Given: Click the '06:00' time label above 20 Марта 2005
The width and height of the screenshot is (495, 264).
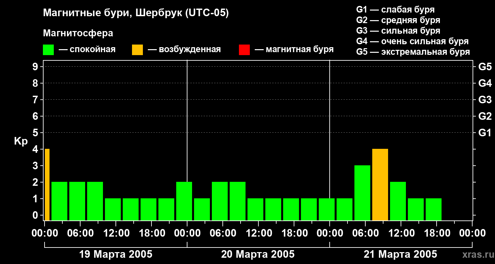Looking at the screenshot, I should (x=223, y=233).
